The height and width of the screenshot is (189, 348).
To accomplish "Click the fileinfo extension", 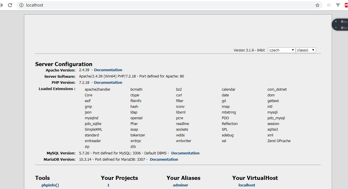I will click(x=136, y=101).
